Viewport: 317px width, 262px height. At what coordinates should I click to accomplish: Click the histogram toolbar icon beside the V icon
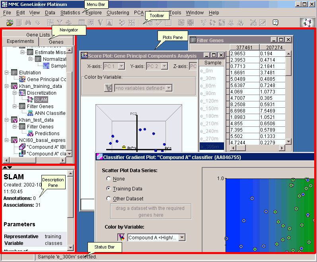[109, 23]
